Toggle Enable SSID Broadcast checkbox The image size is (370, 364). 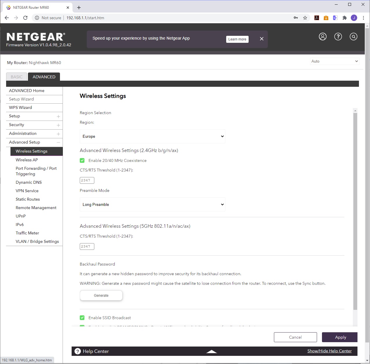coord(82,318)
